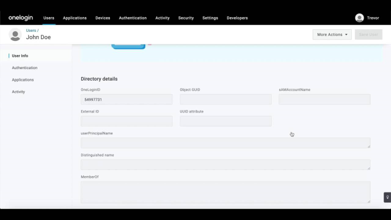Screen dimensions: 391x220
Task: Click the UUID attribute field
Action: coord(225,121)
